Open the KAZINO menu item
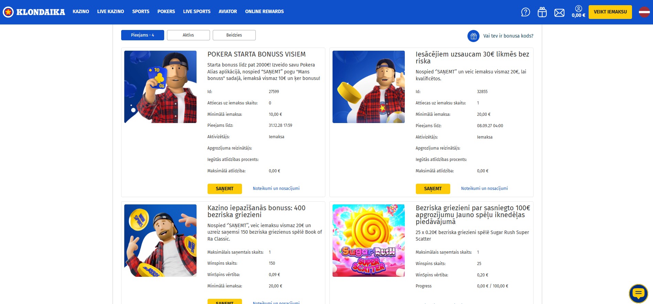The width and height of the screenshot is (653, 304). tap(81, 11)
